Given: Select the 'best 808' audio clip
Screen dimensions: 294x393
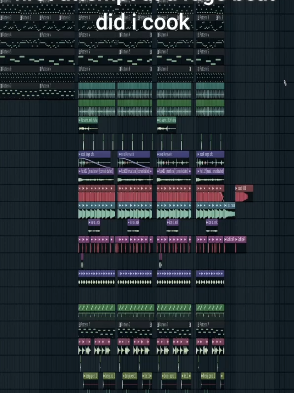Looking at the screenshot, I should [244, 193].
